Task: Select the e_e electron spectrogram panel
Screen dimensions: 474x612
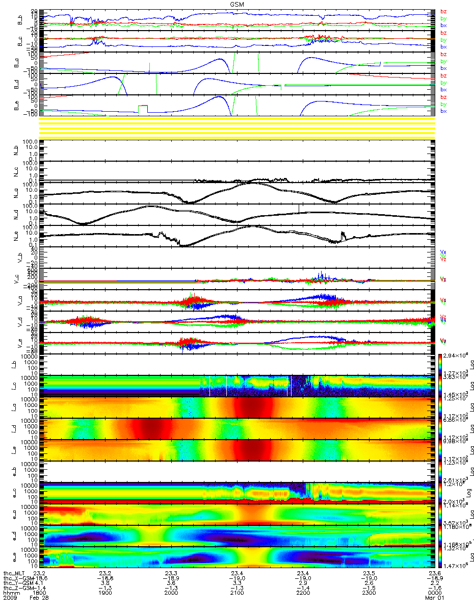Action: click(x=236, y=557)
